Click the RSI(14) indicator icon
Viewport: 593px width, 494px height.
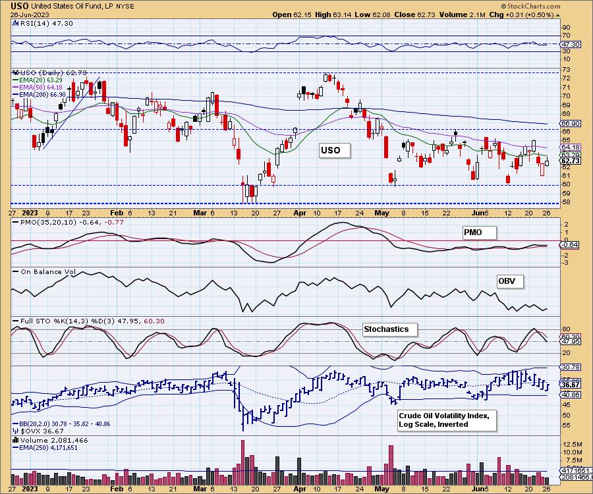[x=15, y=23]
